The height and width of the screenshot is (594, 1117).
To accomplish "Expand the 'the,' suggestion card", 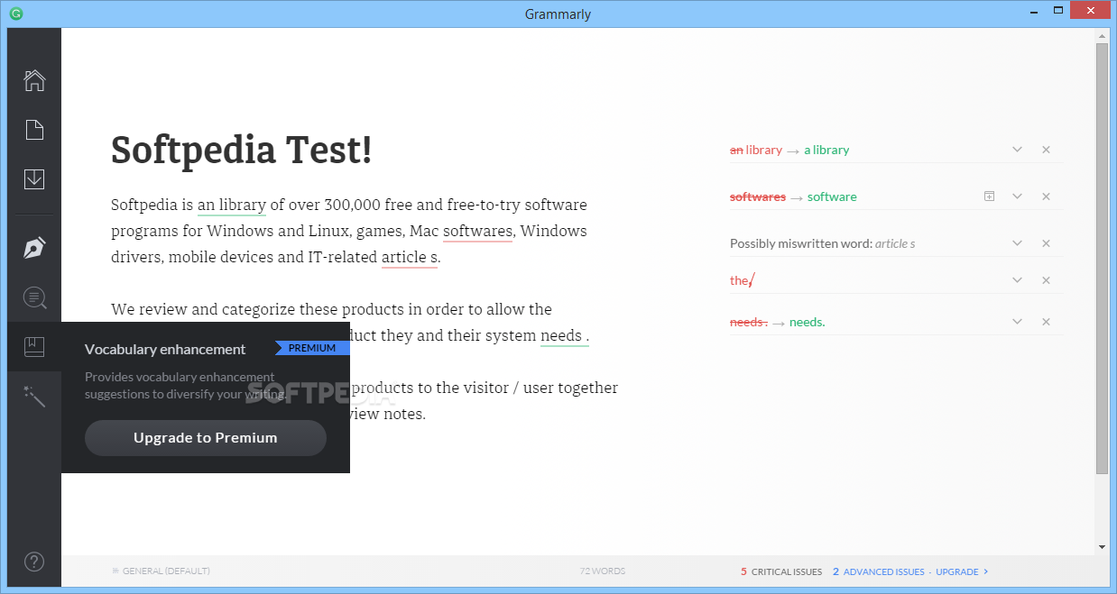I will (1017, 280).
